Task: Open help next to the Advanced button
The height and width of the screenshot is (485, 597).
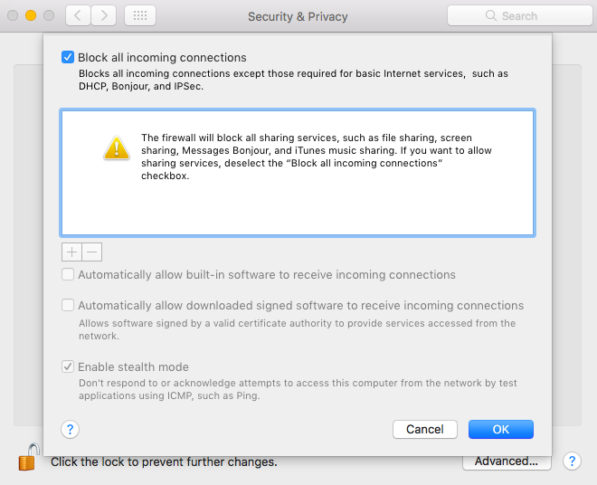Action: [x=572, y=461]
